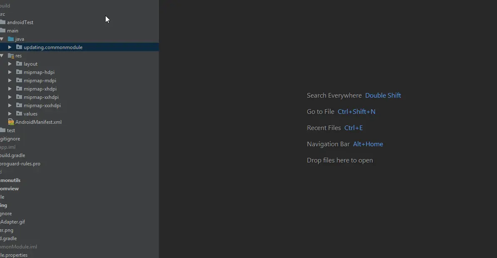The image size is (497, 258).
Task: Select the main folder
Action: (x=12, y=31)
